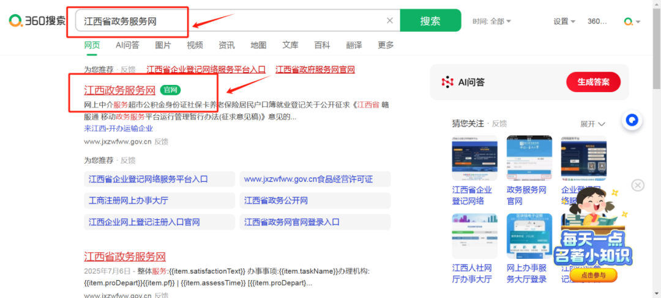
Task: Open thumbnail for 政务服务网官网
Action: 529,158
